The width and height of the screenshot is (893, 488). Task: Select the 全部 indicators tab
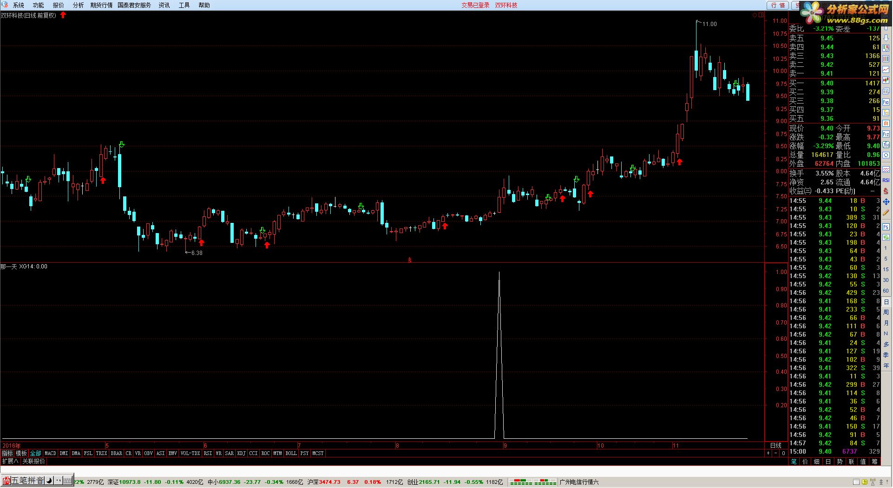(36, 453)
